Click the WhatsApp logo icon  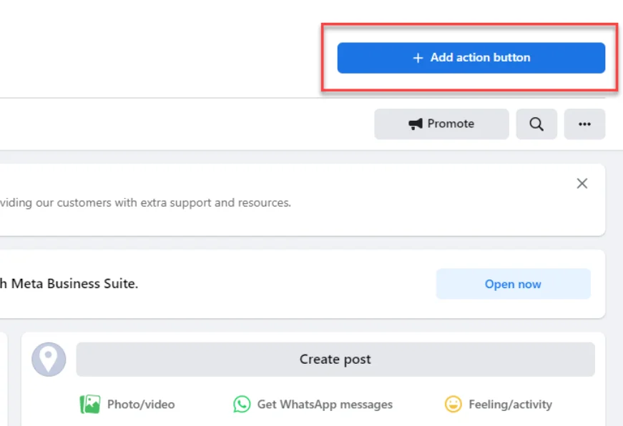click(242, 405)
